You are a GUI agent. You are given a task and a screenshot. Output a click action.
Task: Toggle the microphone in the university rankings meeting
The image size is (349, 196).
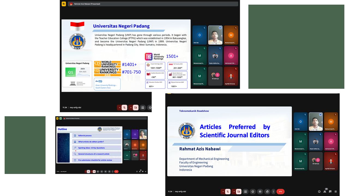124,108
